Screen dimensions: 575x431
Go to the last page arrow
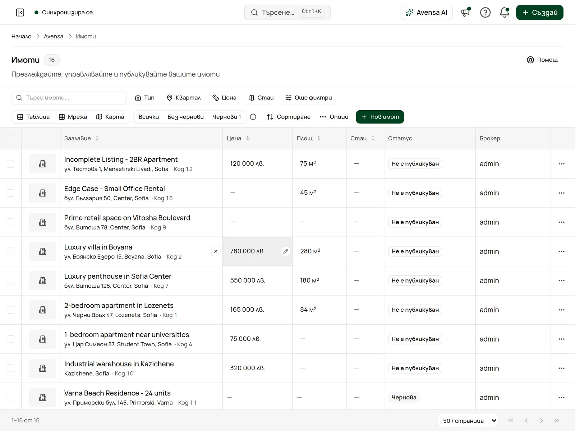557,421
